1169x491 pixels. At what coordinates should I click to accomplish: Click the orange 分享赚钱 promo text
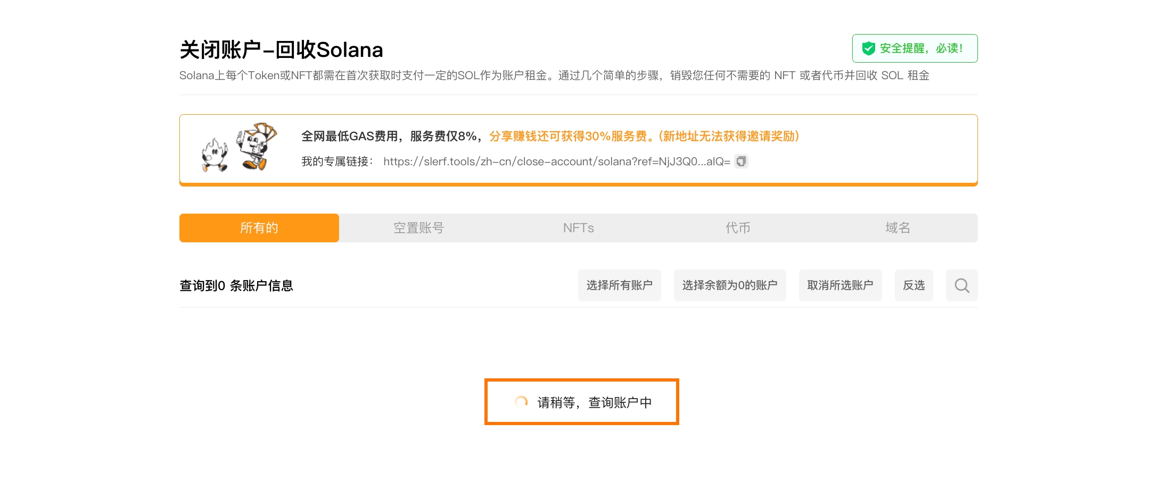point(644,137)
